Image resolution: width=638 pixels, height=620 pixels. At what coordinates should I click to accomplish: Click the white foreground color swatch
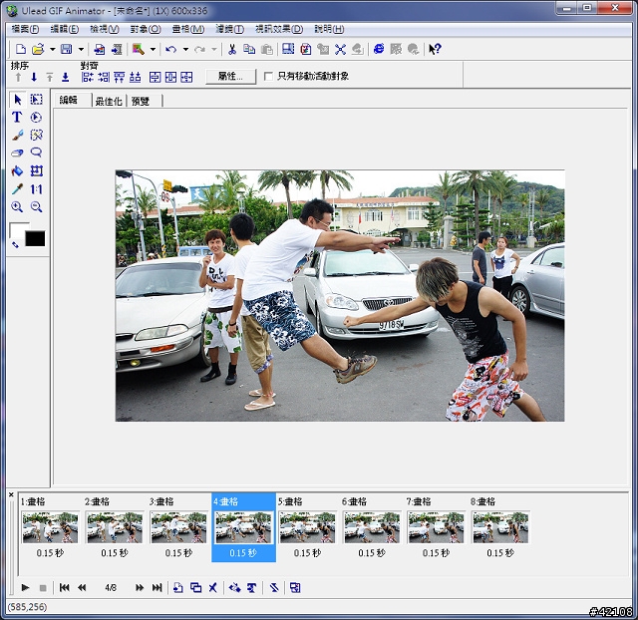click(16, 228)
